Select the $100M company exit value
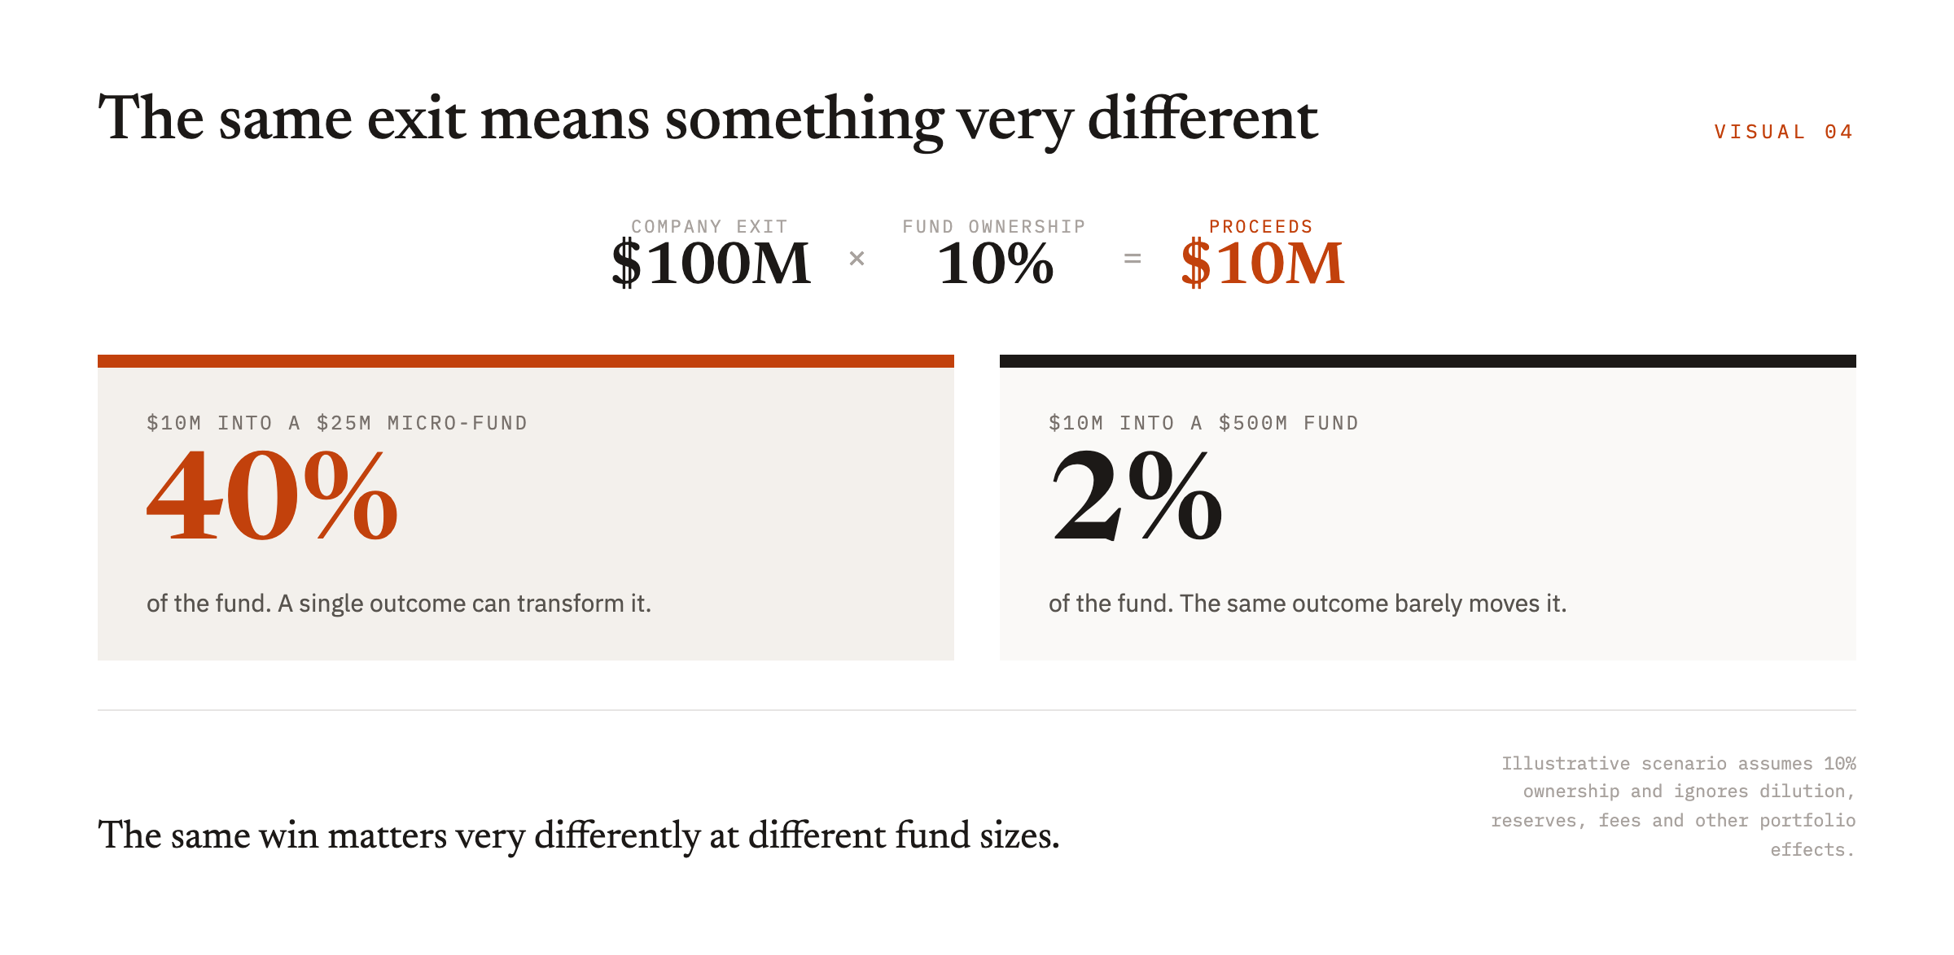The height and width of the screenshot is (955, 1954). click(711, 264)
